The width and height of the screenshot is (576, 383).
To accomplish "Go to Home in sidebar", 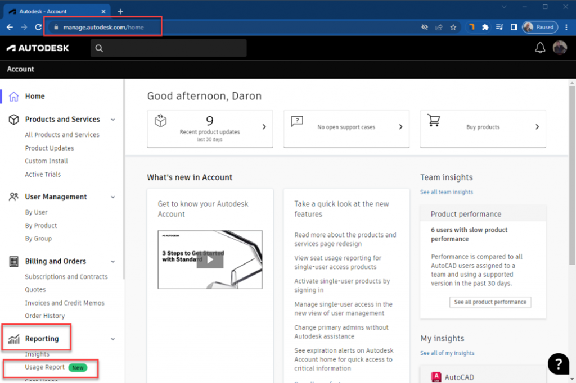I will click(x=35, y=96).
